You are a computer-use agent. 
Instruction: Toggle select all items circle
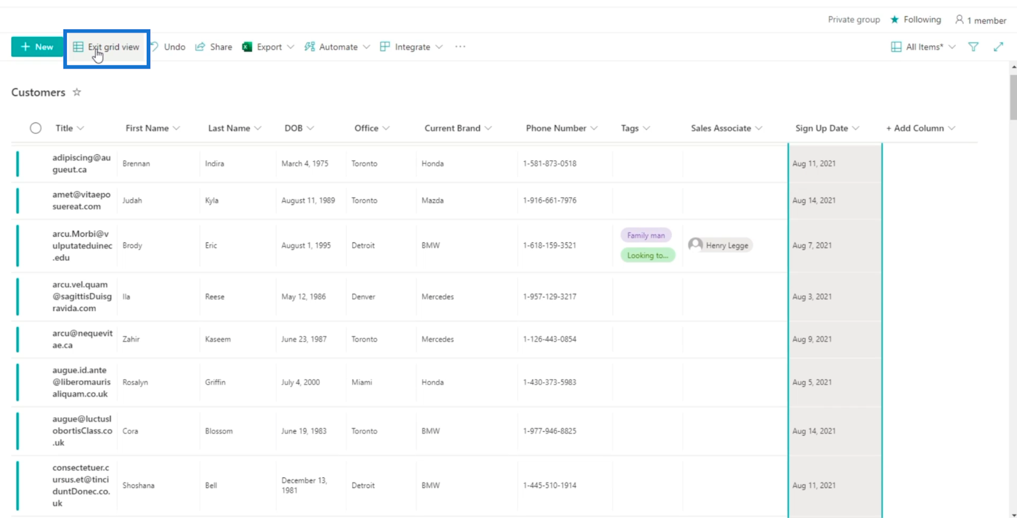tap(36, 128)
